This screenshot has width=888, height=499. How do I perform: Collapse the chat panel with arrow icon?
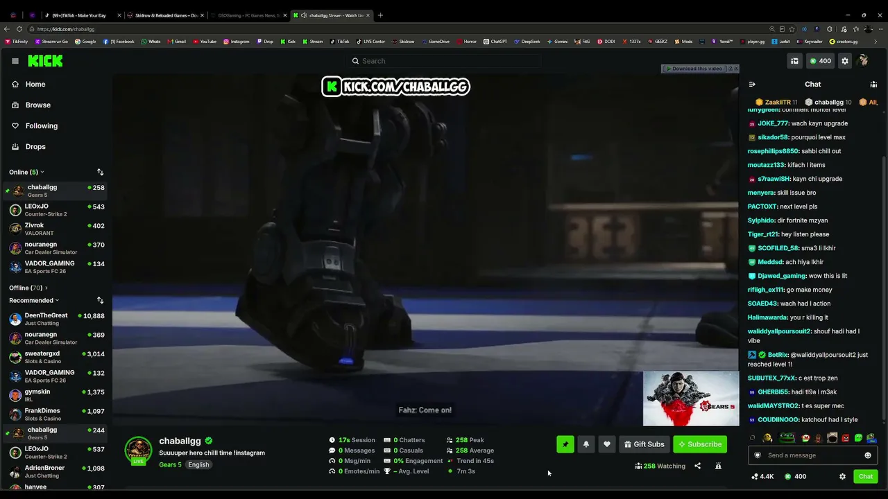tap(752, 85)
